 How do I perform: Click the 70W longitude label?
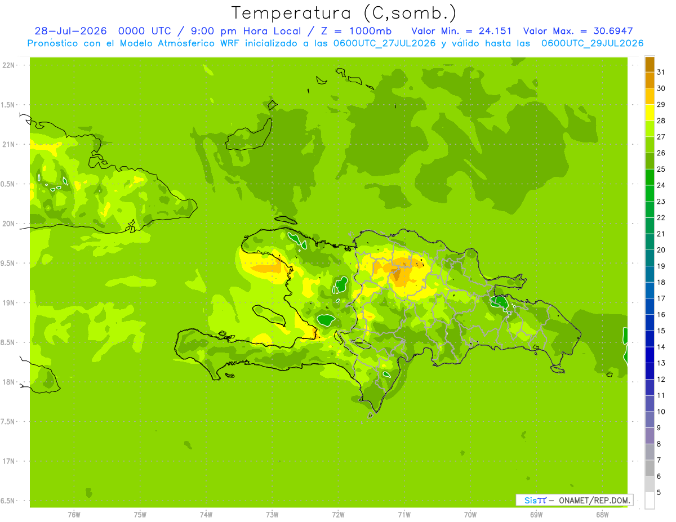(470, 515)
